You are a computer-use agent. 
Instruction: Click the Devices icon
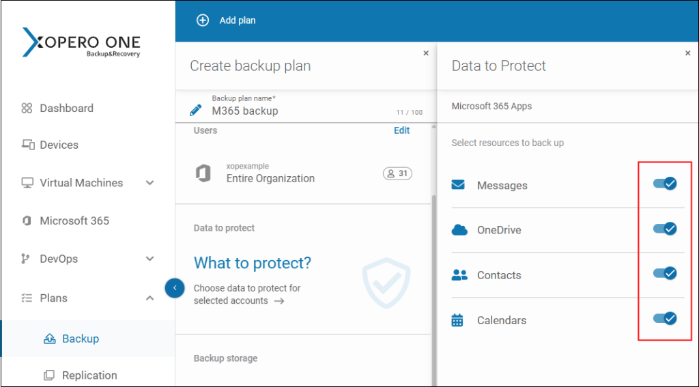click(28, 145)
